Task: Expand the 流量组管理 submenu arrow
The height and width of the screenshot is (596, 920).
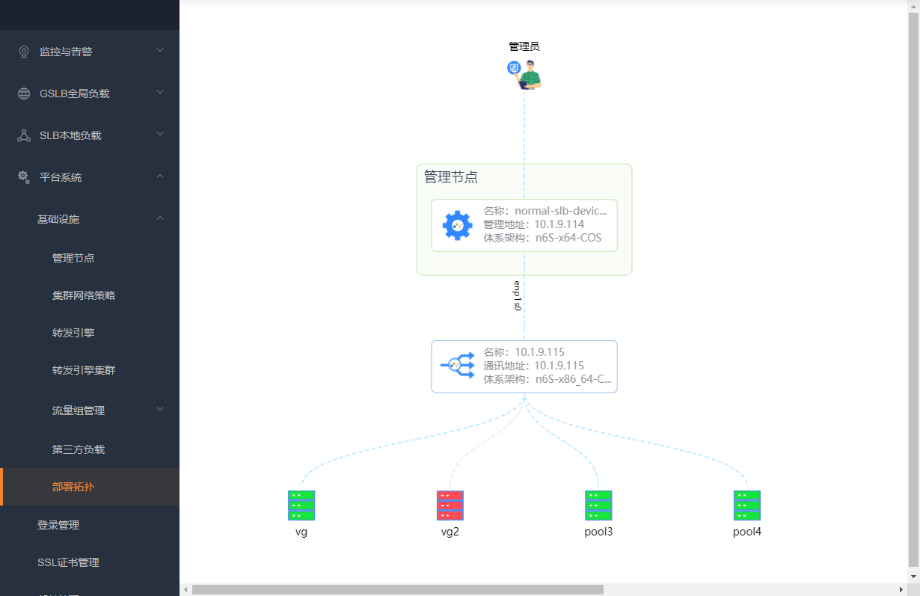Action: coord(160,409)
